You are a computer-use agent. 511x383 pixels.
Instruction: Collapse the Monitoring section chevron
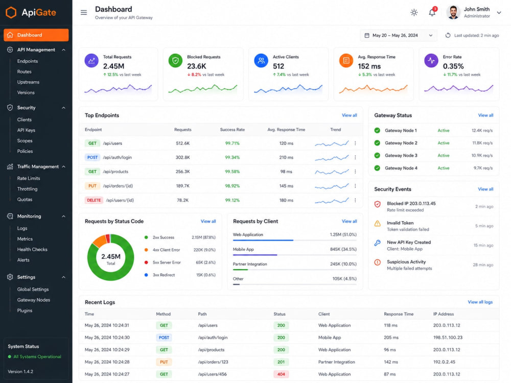tap(63, 216)
